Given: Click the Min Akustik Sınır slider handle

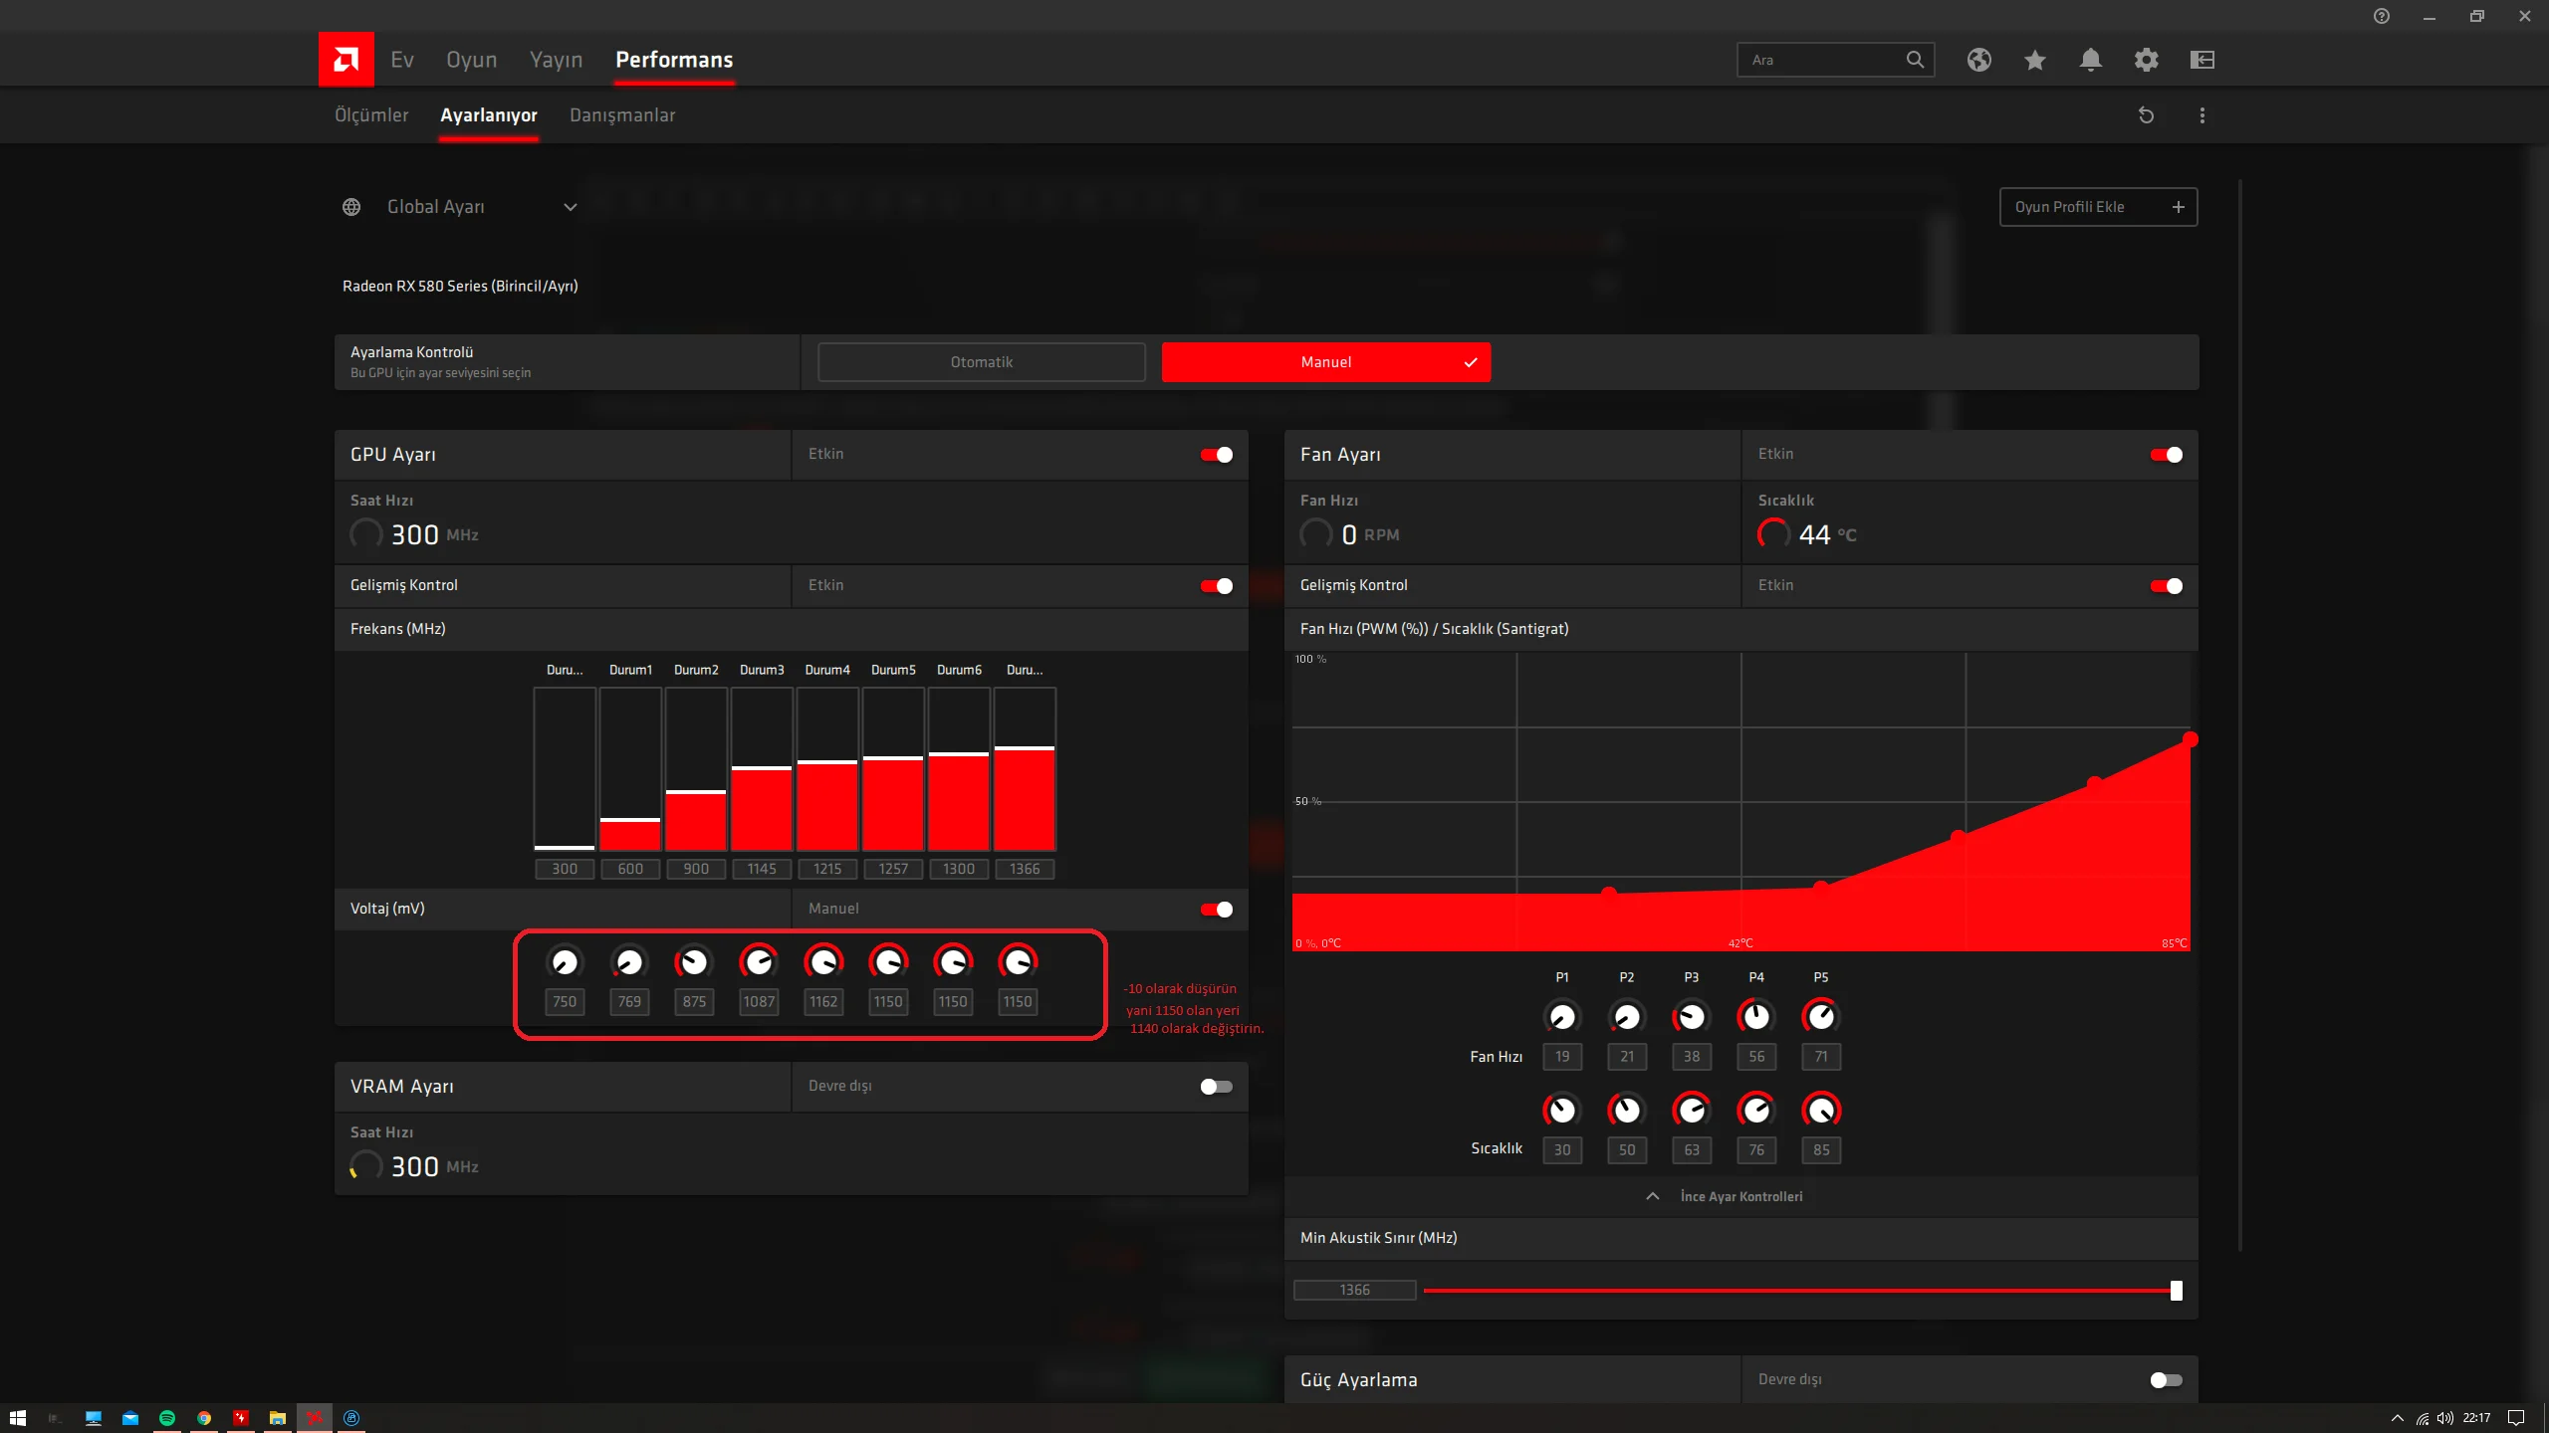Looking at the screenshot, I should pyautogui.click(x=2176, y=1291).
